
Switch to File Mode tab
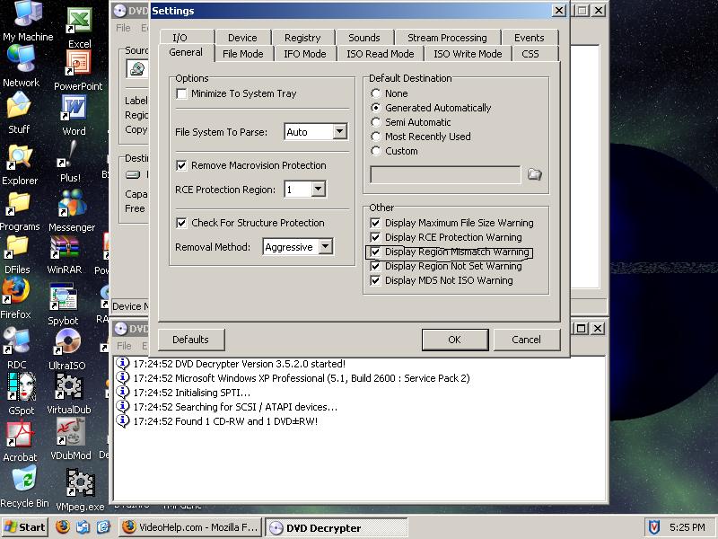243,54
